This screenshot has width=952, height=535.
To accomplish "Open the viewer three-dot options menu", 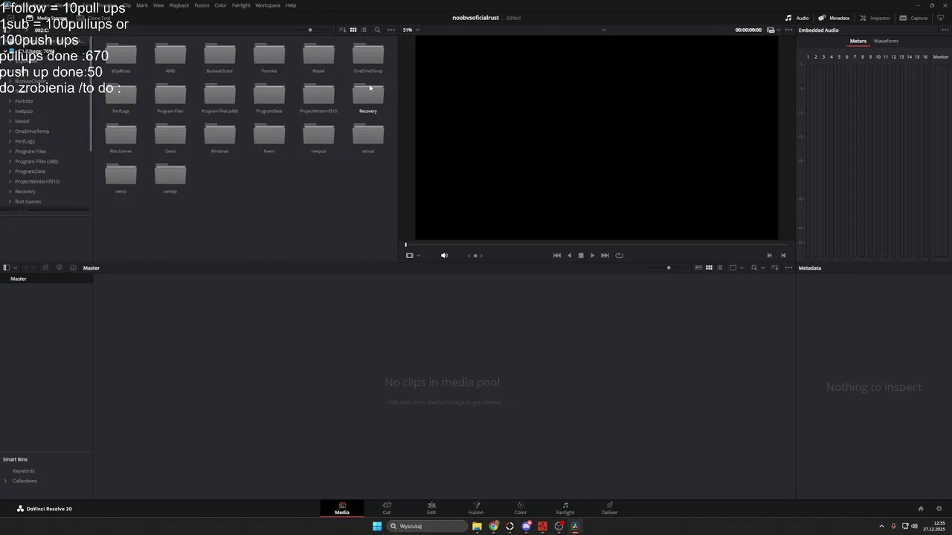I will 788,30.
